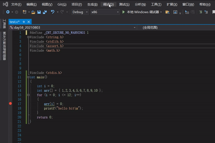This screenshot has width=215, height=143.
Task: Click on #include <stdio.h> line
Action: point(46,73)
